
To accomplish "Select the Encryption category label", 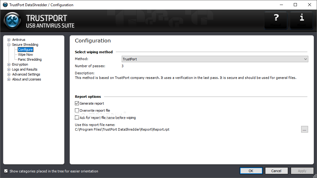I will (20, 64).
